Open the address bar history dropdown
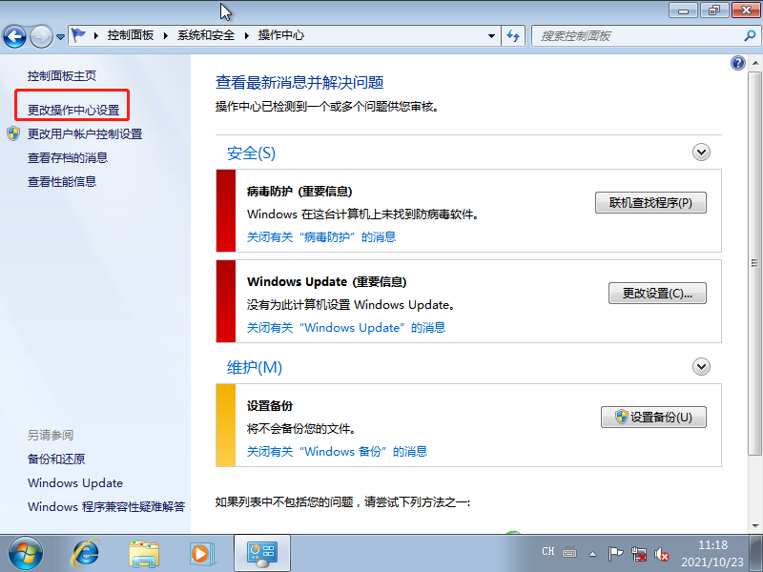 pyautogui.click(x=491, y=35)
